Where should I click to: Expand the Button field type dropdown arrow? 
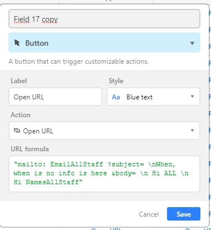click(192, 43)
